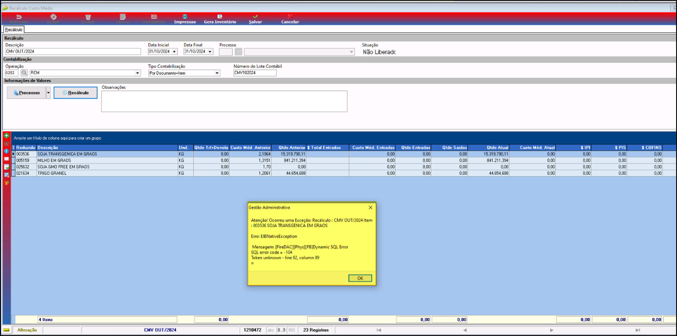The width and height of the screenshot is (677, 336).
Task: Click magnifier lookup next to Processo field
Action: coord(238,52)
